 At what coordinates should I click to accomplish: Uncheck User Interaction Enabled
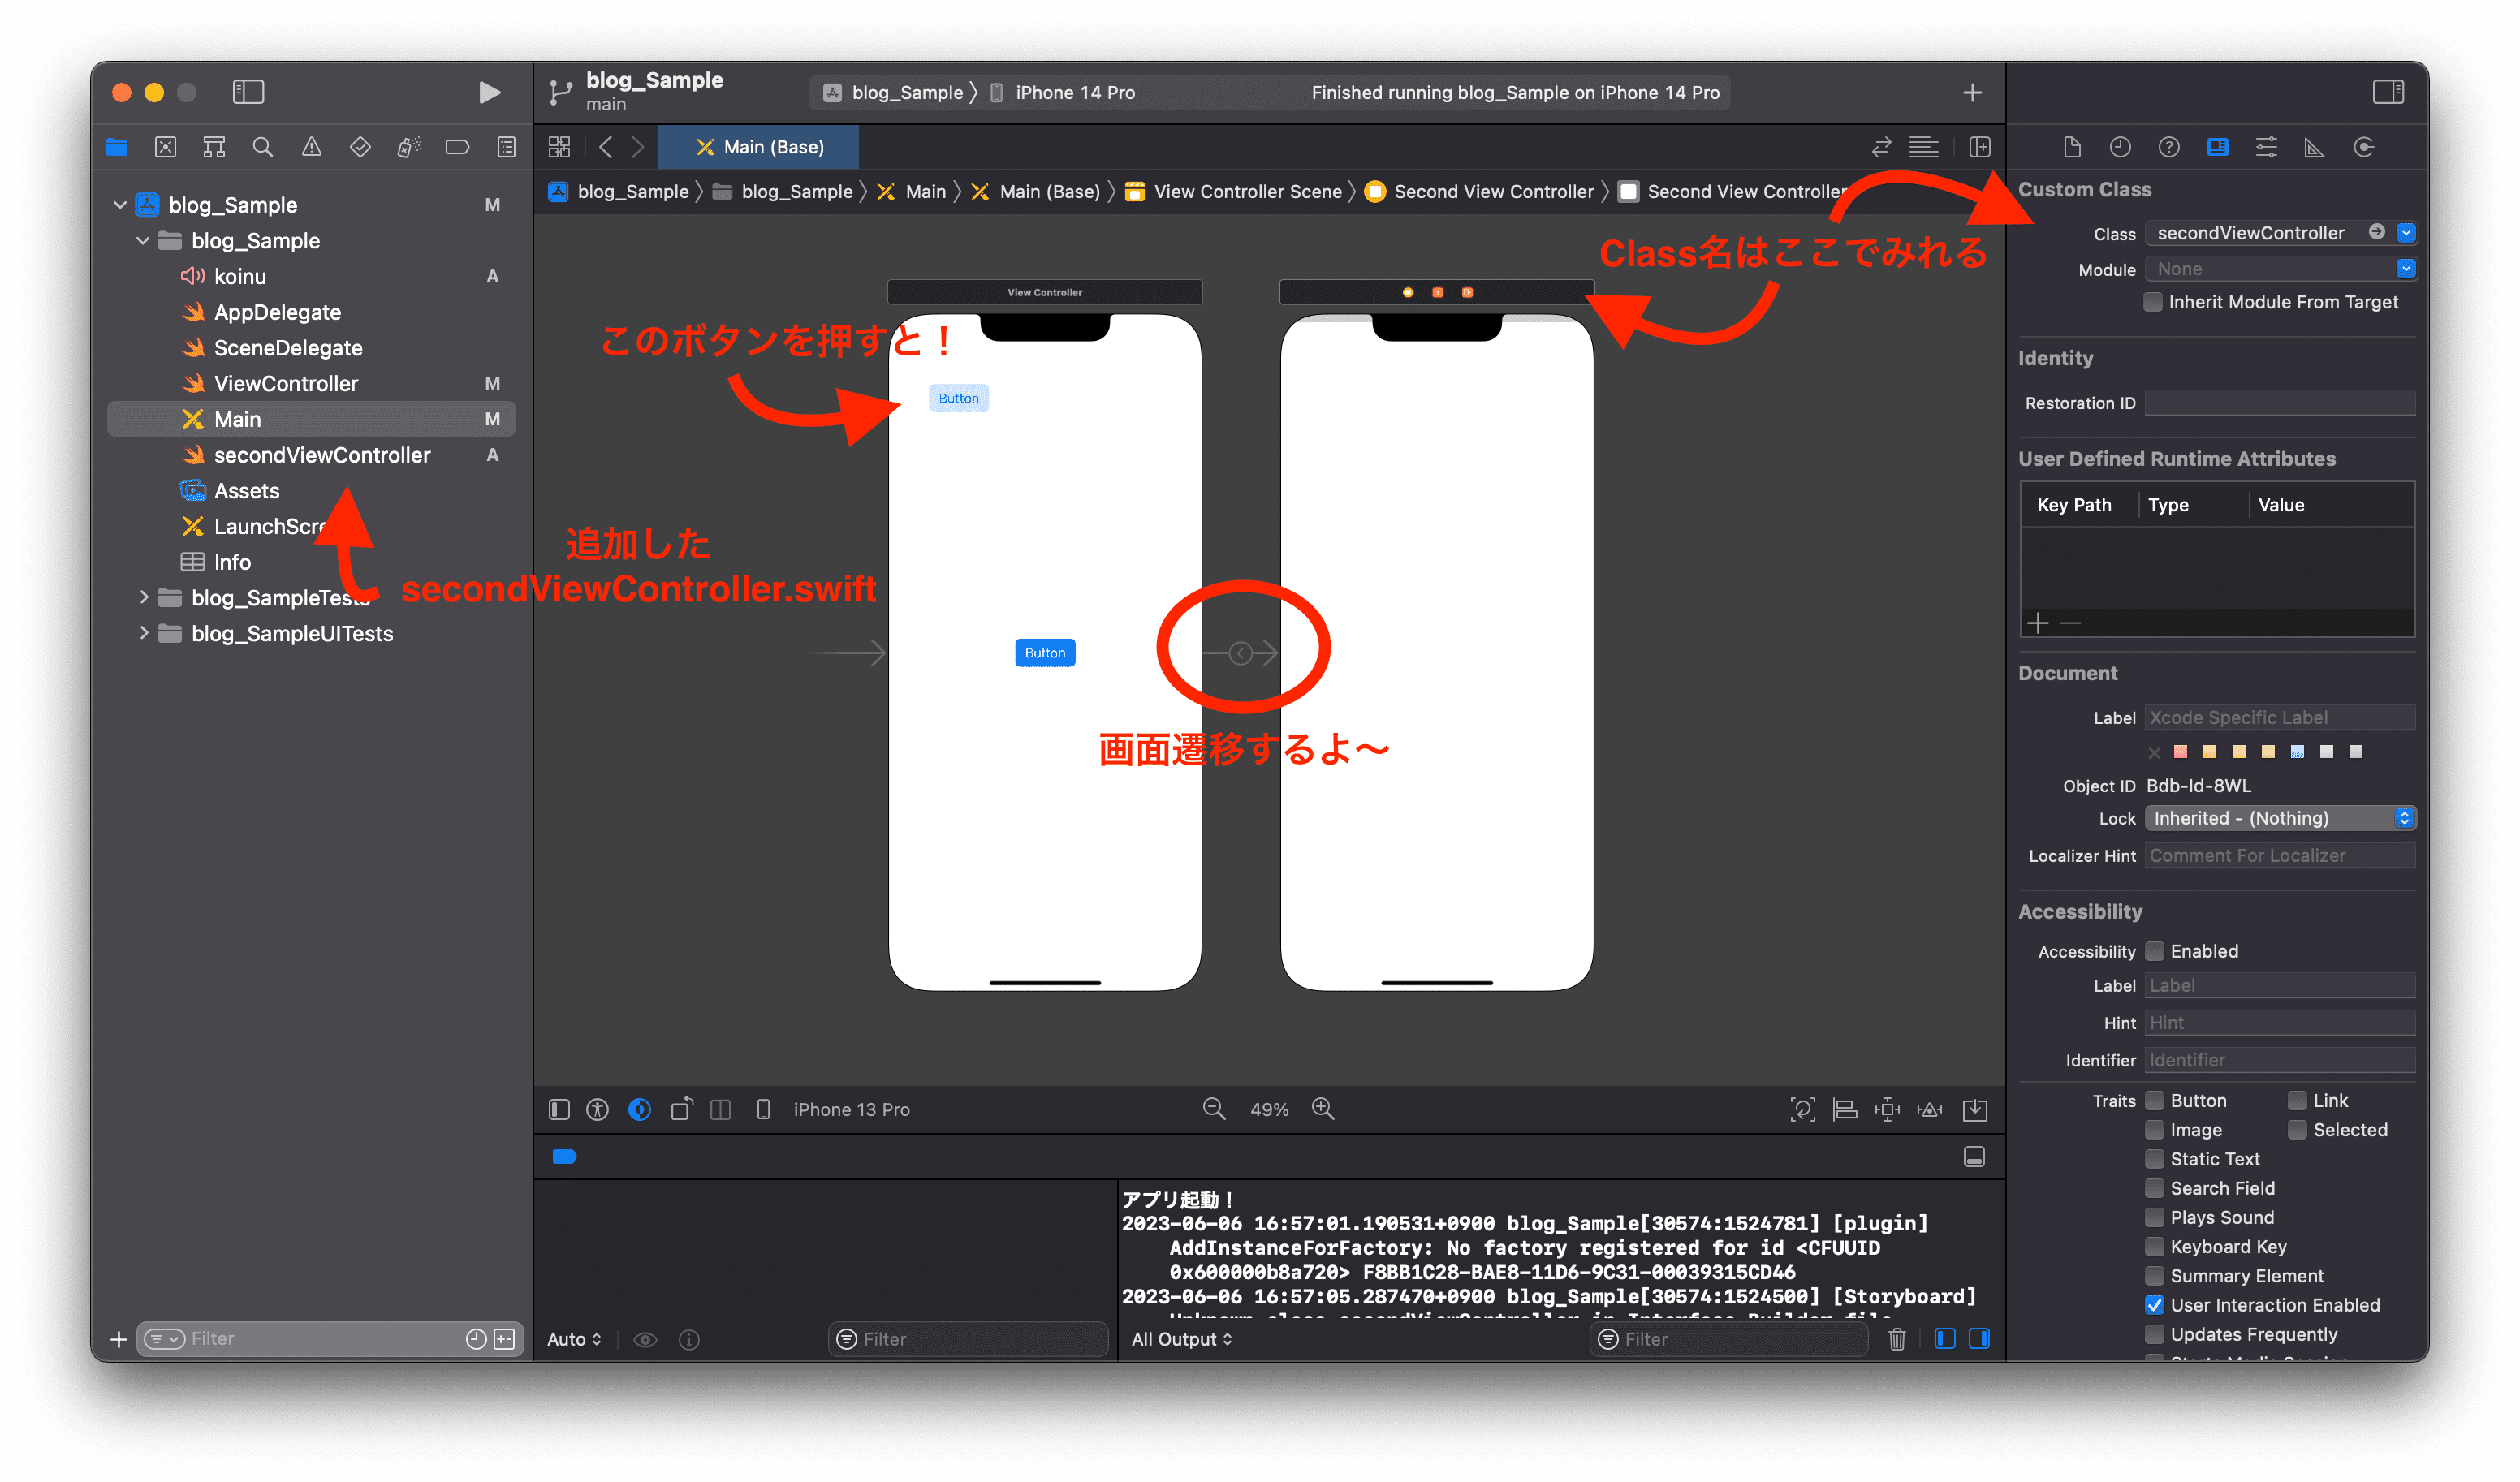pyautogui.click(x=2155, y=1305)
